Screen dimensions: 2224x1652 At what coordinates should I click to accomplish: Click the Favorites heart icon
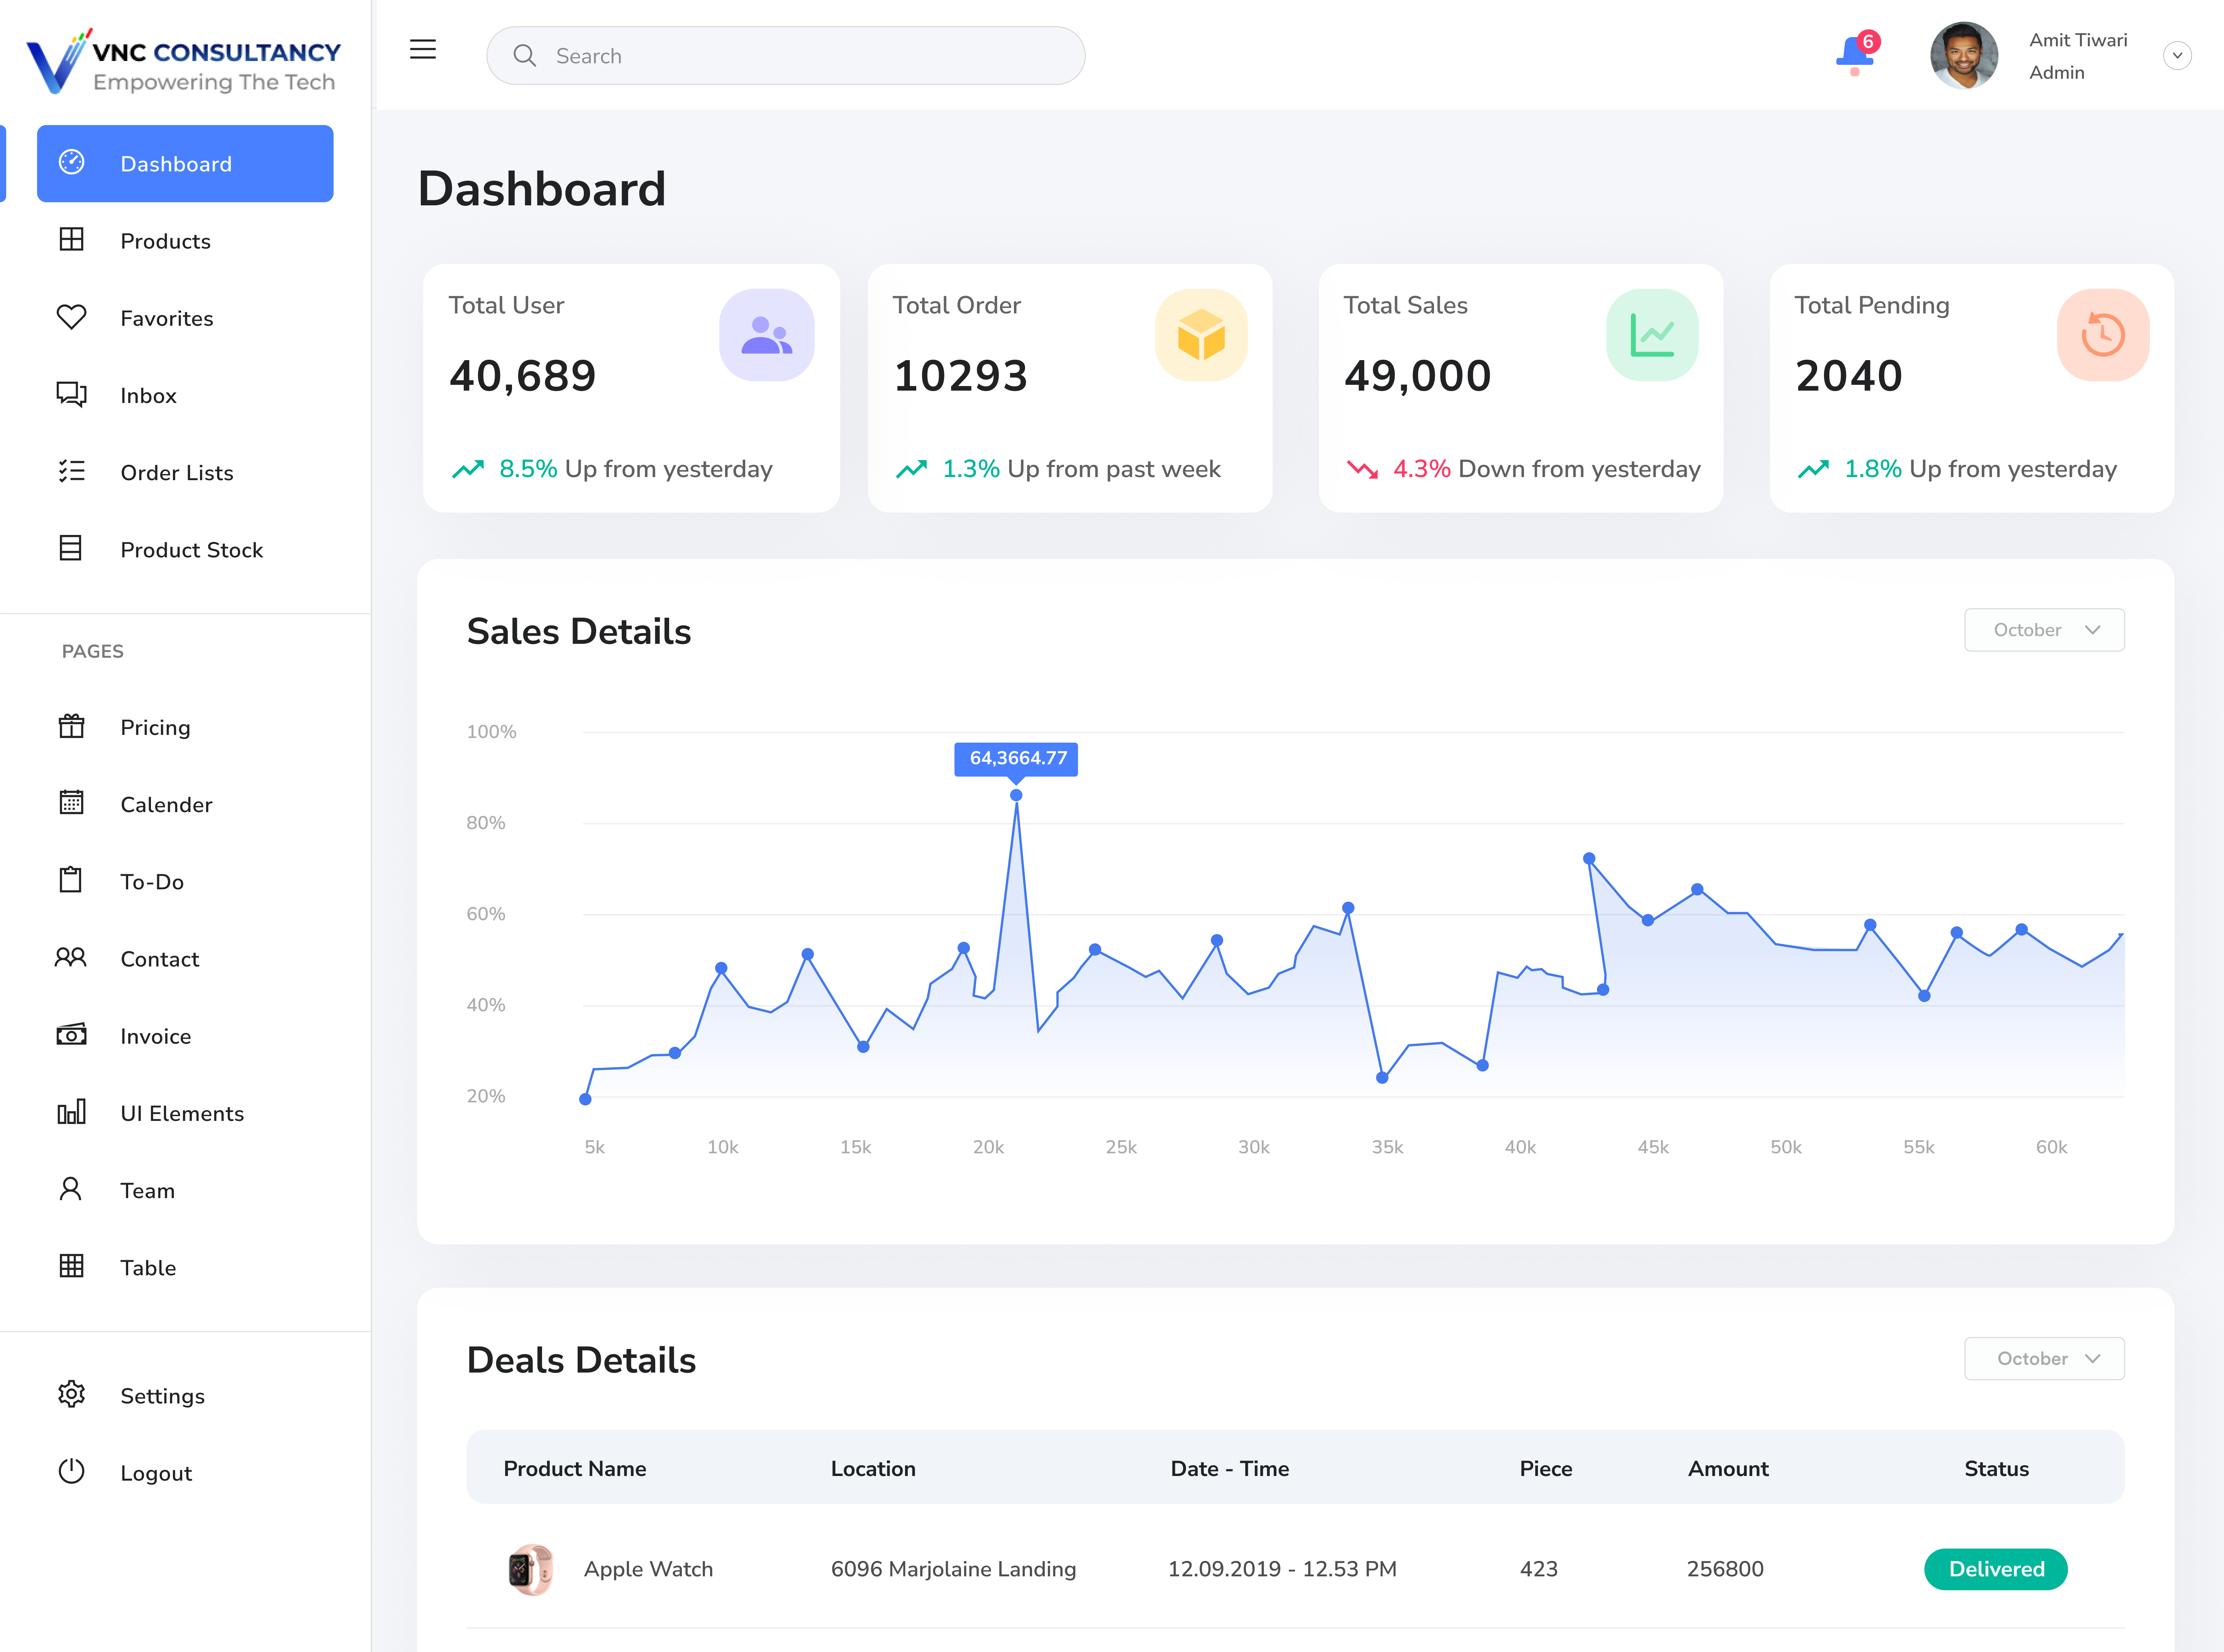tap(71, 317)
